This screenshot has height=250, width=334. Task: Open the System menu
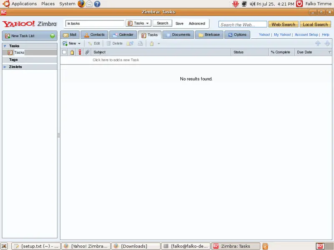(x=67, y=4)
